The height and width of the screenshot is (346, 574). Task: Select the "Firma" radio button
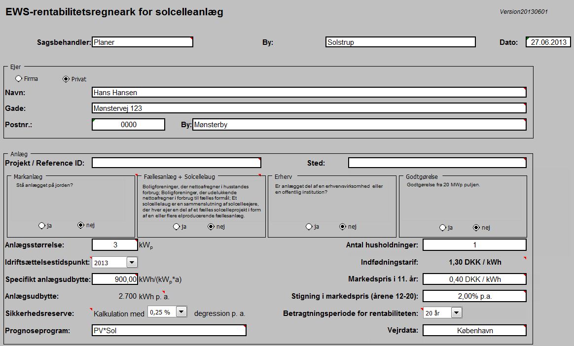coord(19,78)
